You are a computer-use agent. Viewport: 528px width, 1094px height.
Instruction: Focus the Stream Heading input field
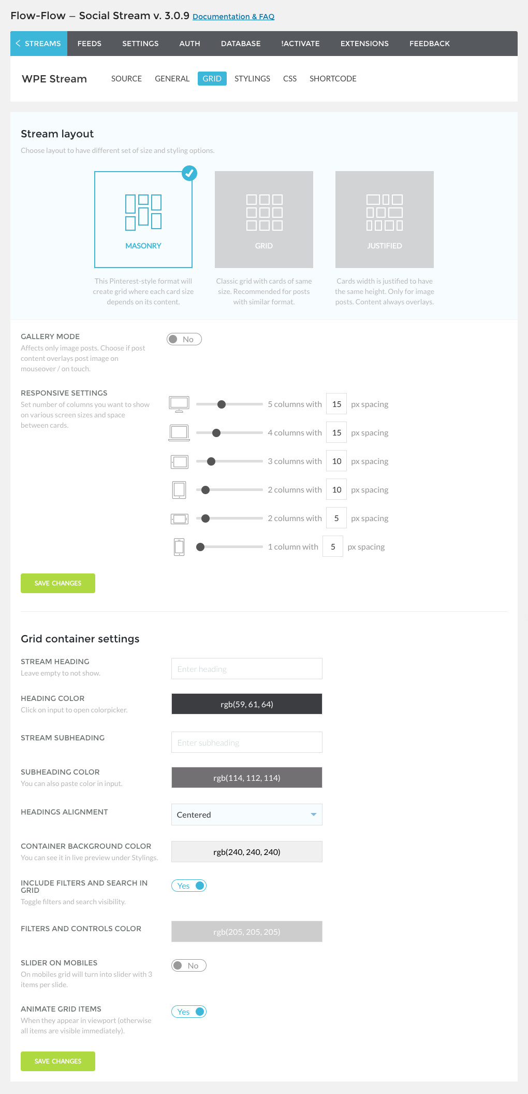pyautogui.click(x=247, y=669)
